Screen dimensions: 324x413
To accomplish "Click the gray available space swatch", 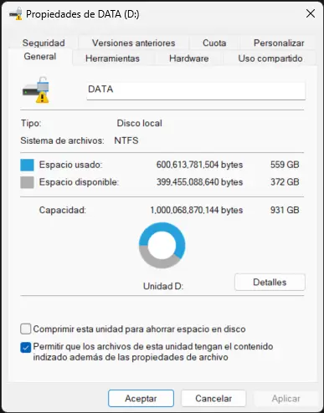I will coord(27,182).
